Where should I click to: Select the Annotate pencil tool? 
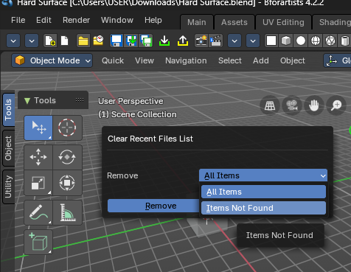38,212
